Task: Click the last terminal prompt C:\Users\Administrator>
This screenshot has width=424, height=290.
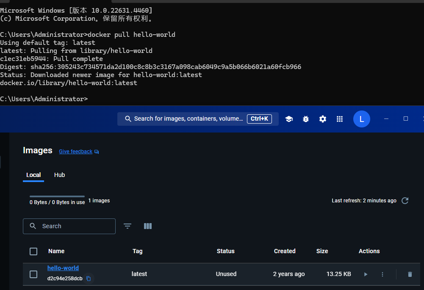Action: pyautogui.click(x=44, y=99)
